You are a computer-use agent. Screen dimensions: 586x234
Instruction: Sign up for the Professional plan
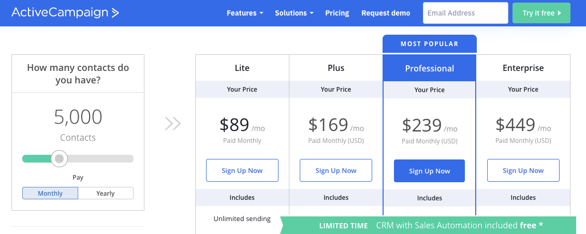click(x=430, y=171)
